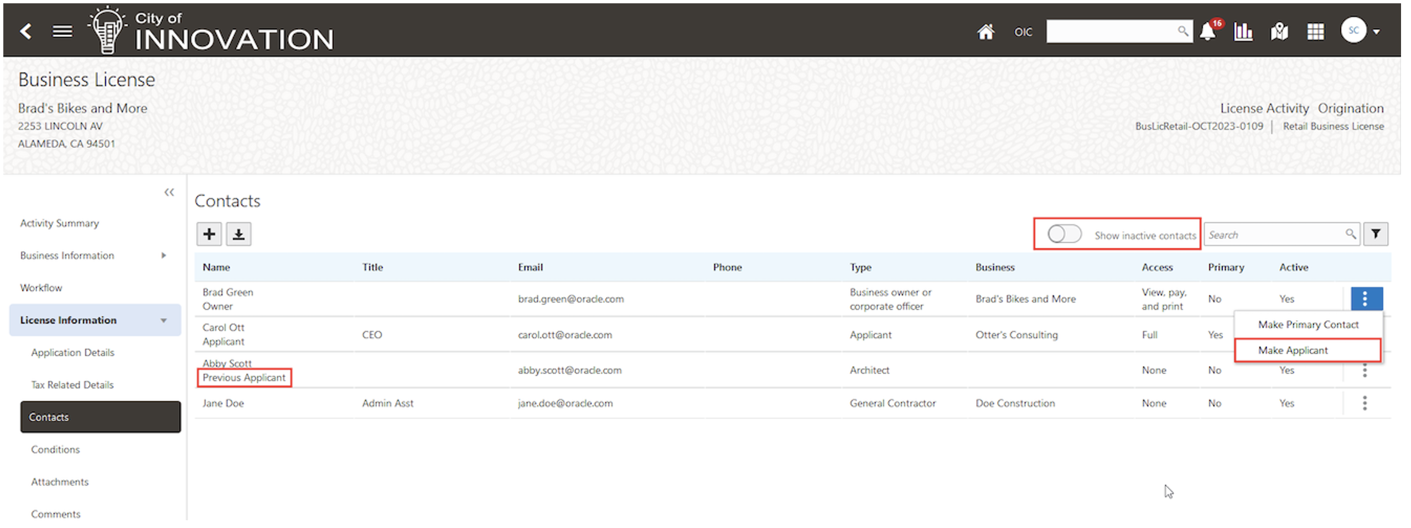Screen dimensions: 1411x528
Task: Click the back arrow in header
Action: [25, 31]
